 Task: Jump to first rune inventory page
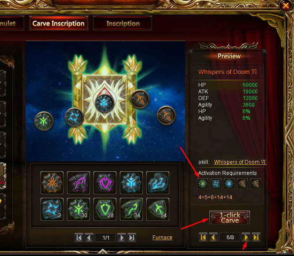(79, 237)
